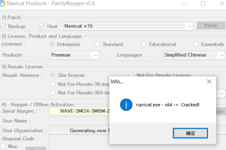Choose the Educational license option
226x150 pixels.
[x=144, y=44]
